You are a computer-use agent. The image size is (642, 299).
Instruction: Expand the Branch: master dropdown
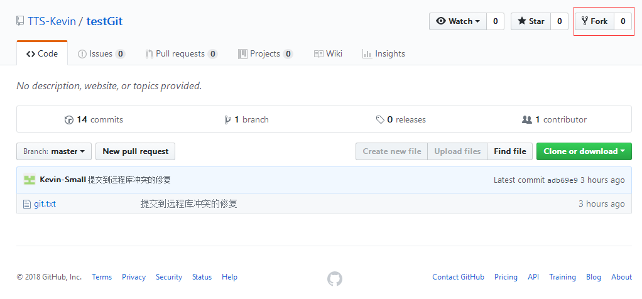[54, 151]
